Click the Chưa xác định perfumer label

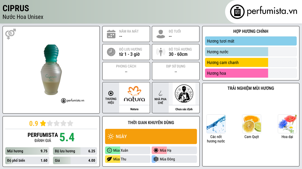pyautogui.click(x=184, y=109)
